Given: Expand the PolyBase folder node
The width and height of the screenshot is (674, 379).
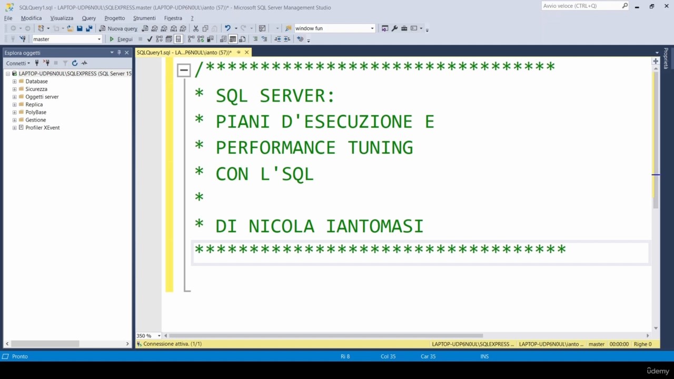Looking at the screenshot, I should [15, 112].
